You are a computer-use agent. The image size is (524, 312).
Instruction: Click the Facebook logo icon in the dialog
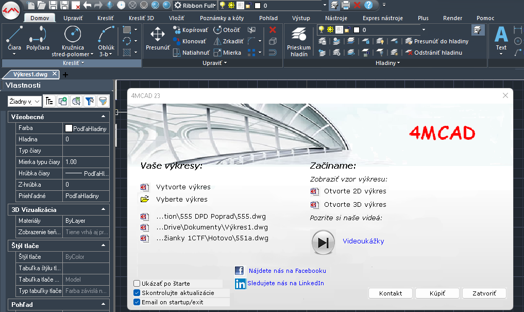(x=239, y=271)
